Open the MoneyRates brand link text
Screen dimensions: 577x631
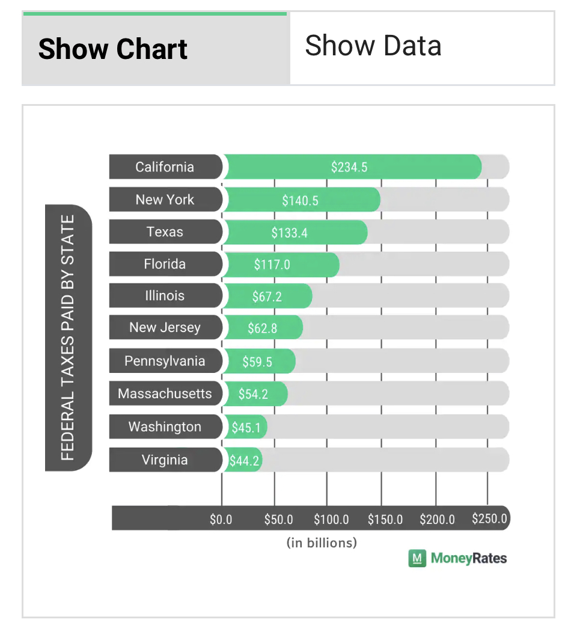point(468,558)
